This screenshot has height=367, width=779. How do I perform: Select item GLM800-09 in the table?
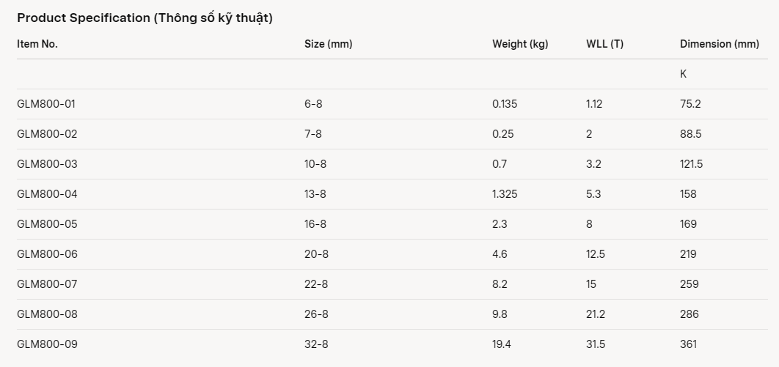(x=47, y=344)
